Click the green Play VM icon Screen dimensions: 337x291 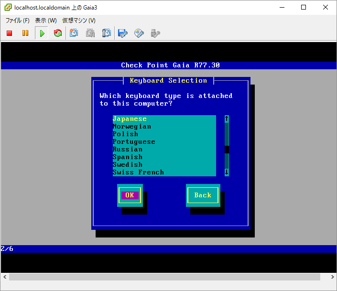pyautogui.click(x=42, y=33)
